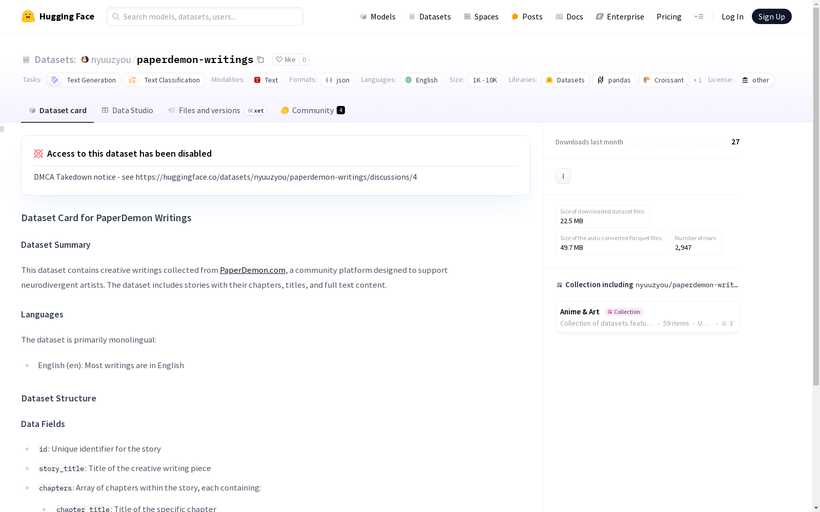Screen dimensions: 820x512
Task: Open the Pricing page
Action: click(x=669, y=16)
